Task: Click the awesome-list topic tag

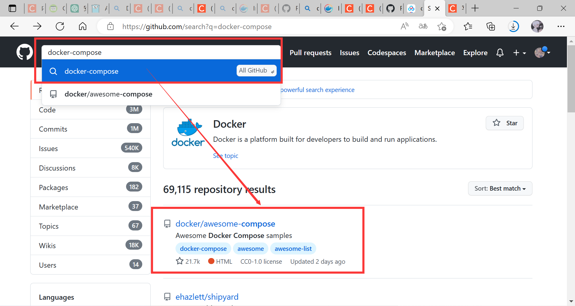Action: click(x=293, y=249)
